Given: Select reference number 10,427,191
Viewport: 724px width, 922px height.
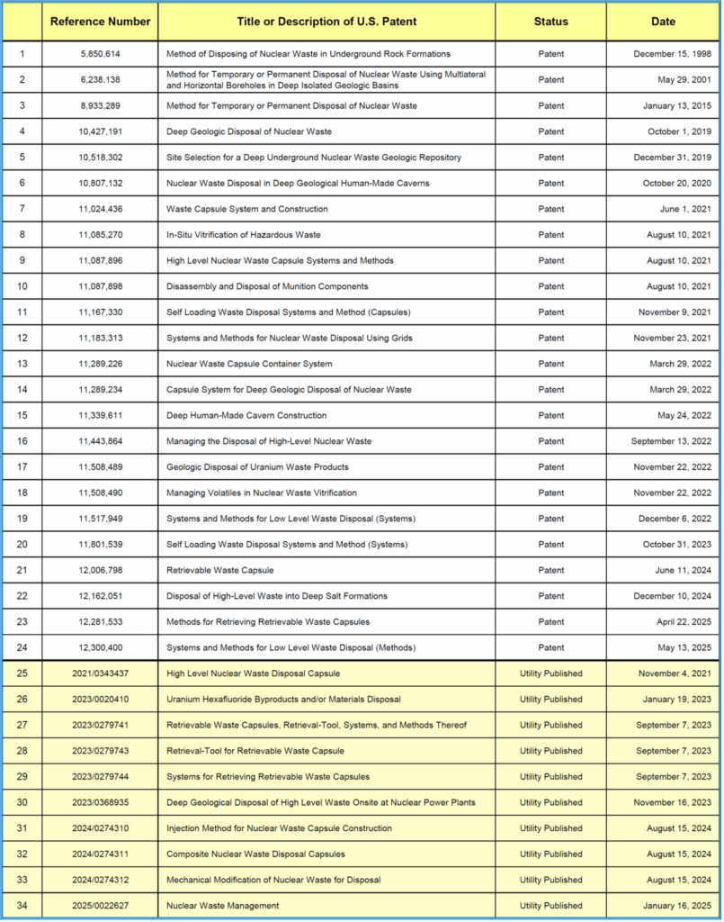Looking at the screenshot, I should click(101, 131).
